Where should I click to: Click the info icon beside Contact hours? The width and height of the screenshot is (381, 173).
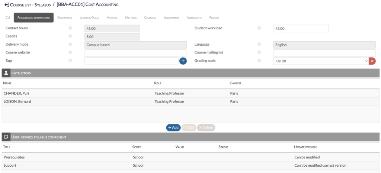70,28
